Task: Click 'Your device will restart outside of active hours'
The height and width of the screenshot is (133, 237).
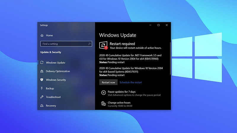Action: 136,48
